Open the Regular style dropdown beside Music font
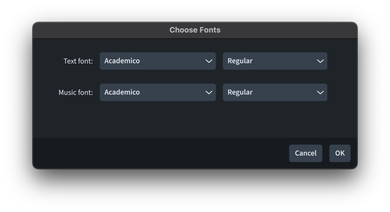The width and height of the screenshot is (390, 212). click(x=275, y=92)
